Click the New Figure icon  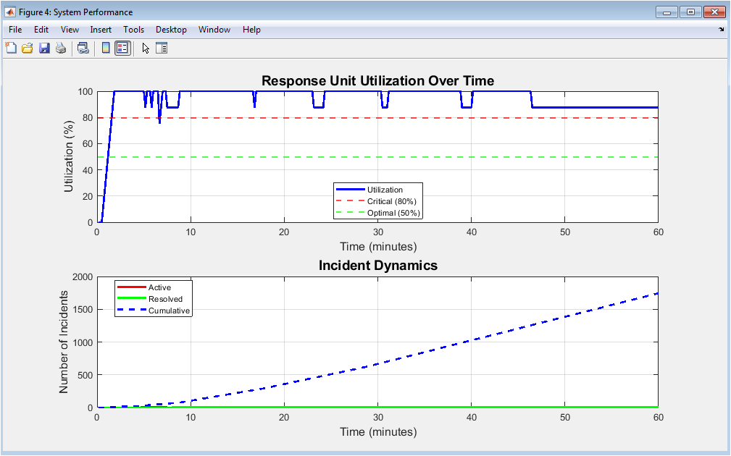11,48
